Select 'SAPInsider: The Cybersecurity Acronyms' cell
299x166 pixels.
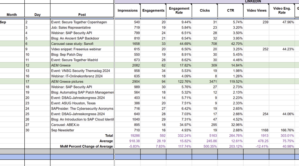click(82, 109)
